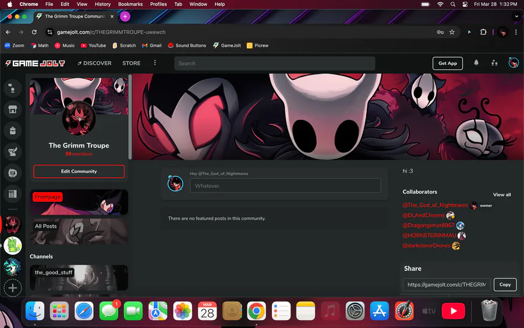Viewport: 524px width, 328px height.
Task: Open Chrome profile avatar
Action: click(502, 32)
